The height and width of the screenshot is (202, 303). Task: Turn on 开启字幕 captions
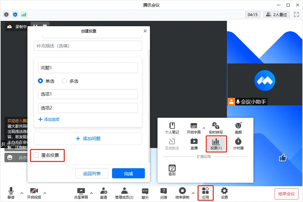coord(193,128)
